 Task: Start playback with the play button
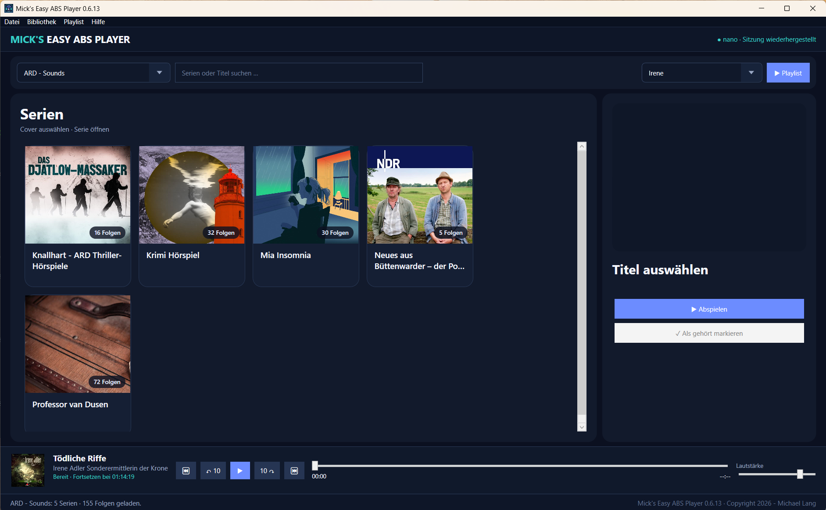click(x=240, y=470)
